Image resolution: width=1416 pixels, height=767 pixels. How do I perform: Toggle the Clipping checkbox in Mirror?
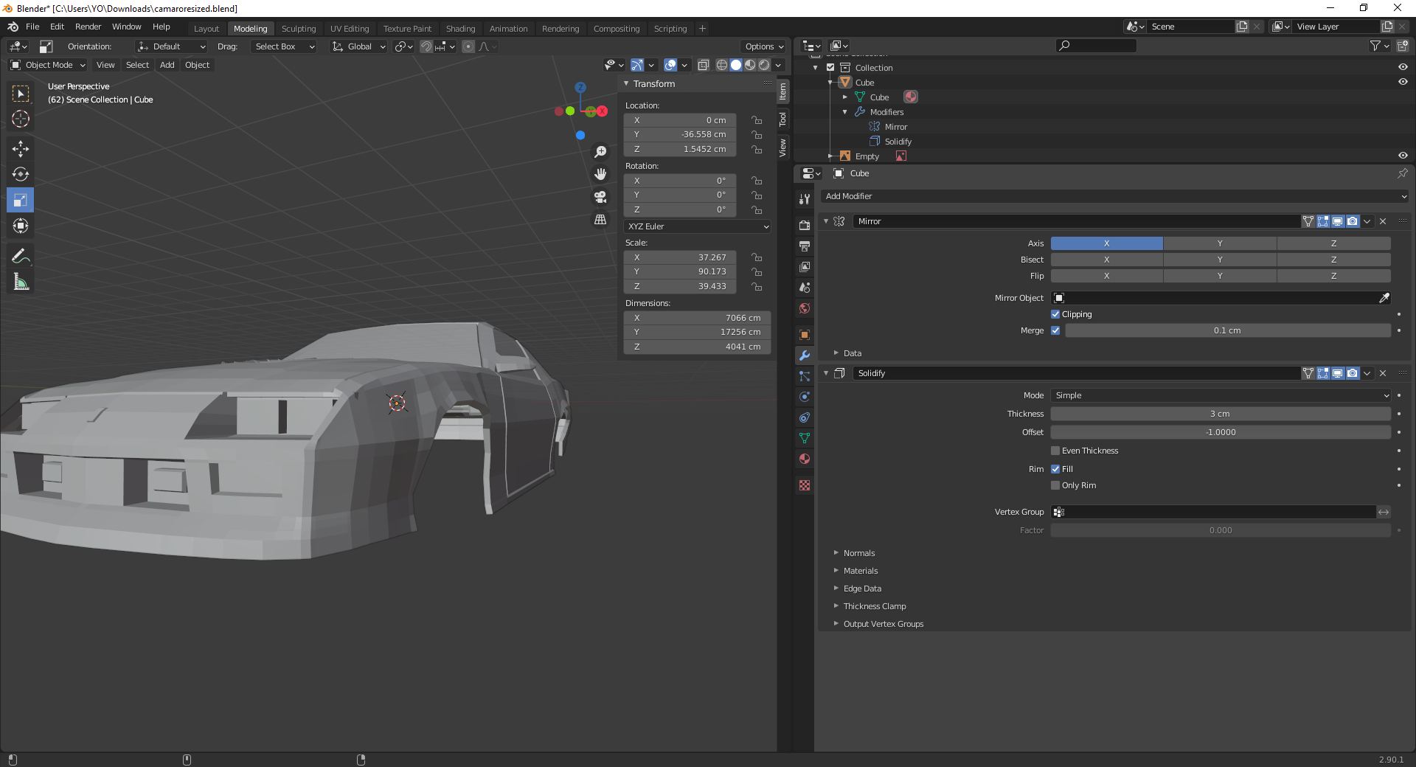tap(1055, 314)
